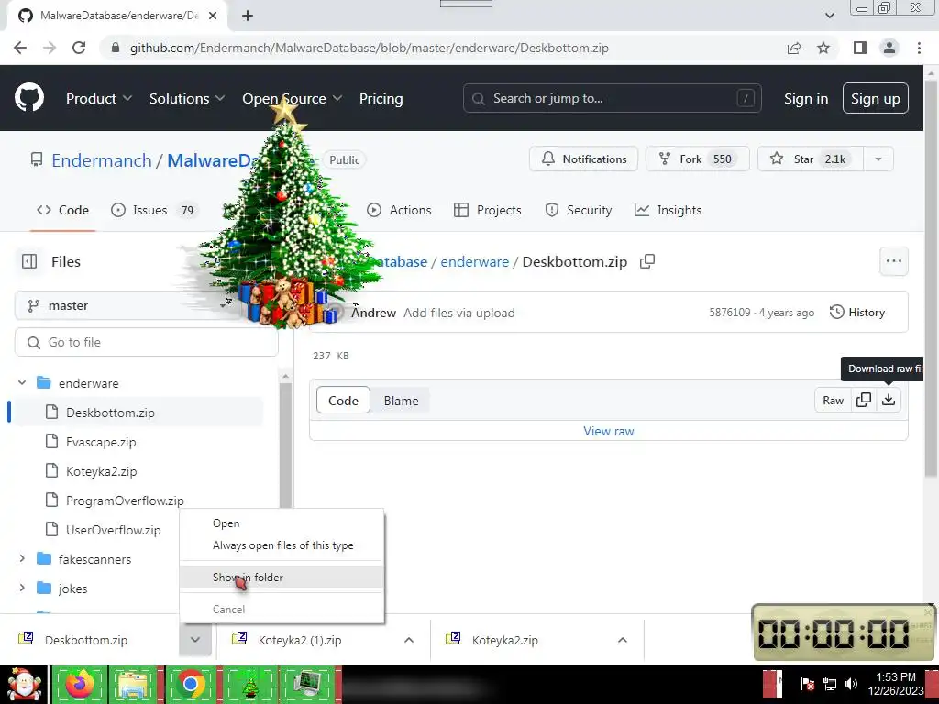
Task: Switch to the Issues tab
Action: coord(154,210)
